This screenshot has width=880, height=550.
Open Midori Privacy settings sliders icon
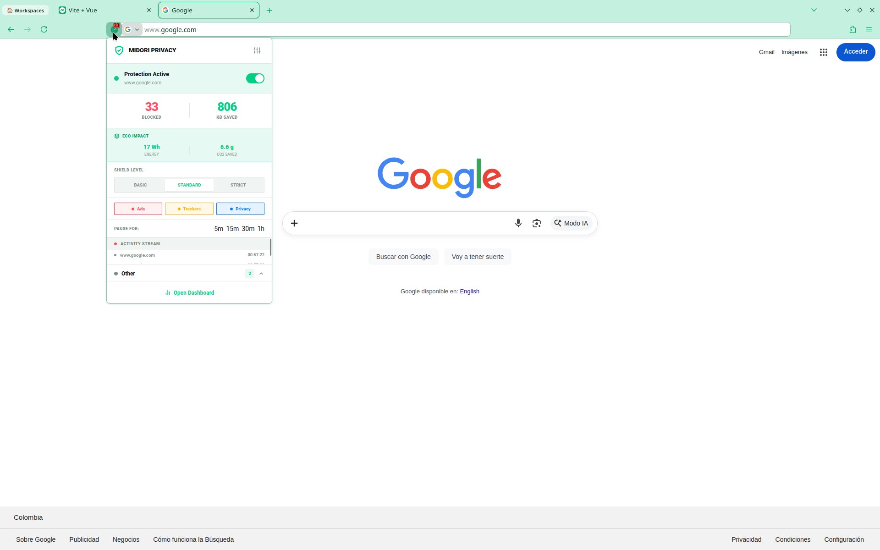(257, 50)
